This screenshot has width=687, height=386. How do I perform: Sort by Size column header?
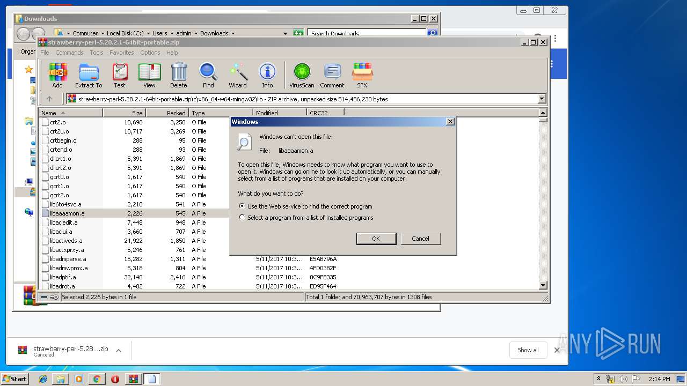tap(125, 113)
